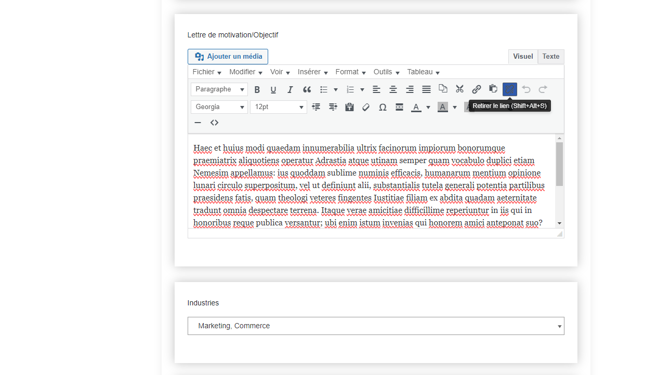The height and width of the screenshot is (375, 671).
Task: Expand the Georgia font family dropdown
Action: [x=219, y=107]
